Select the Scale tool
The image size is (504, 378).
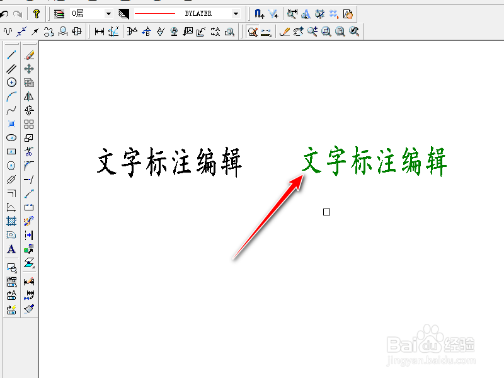pos(29,138)
